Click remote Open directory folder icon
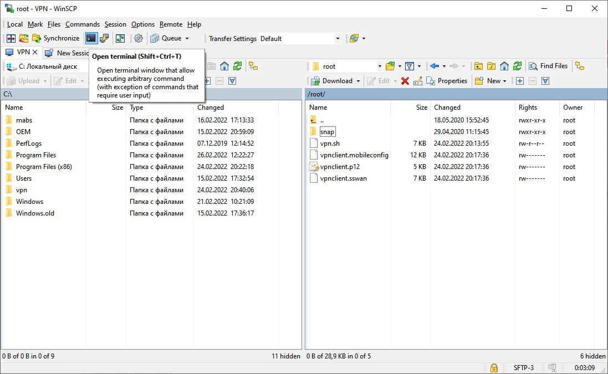Screen dimensions: 608x374 (x=390, y=66)
